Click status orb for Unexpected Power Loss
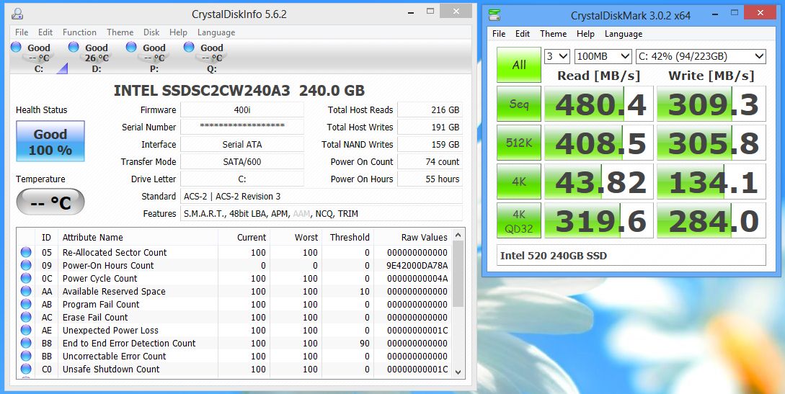Screen dimensions: 785x394 (26, 331)
